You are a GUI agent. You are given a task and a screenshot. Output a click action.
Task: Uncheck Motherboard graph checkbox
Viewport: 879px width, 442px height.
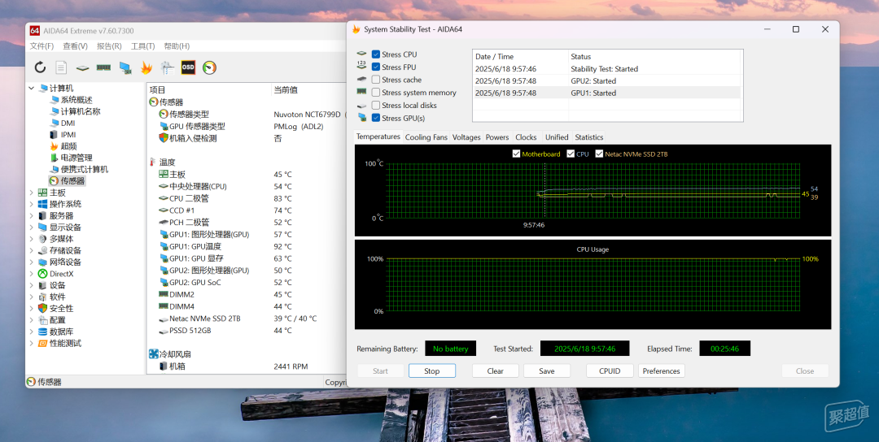516,154
